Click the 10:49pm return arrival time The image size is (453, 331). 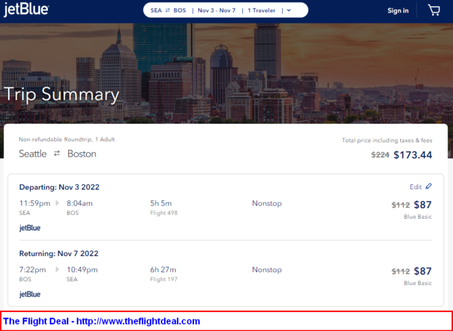pyautogui.click(x=82, y=270)
